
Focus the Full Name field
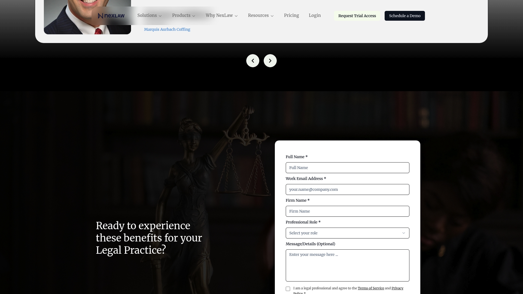pos(347,168)
